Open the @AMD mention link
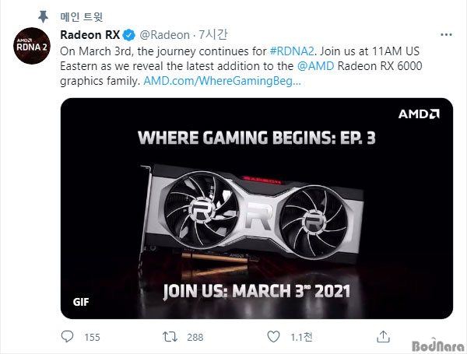 click(316, 66)
